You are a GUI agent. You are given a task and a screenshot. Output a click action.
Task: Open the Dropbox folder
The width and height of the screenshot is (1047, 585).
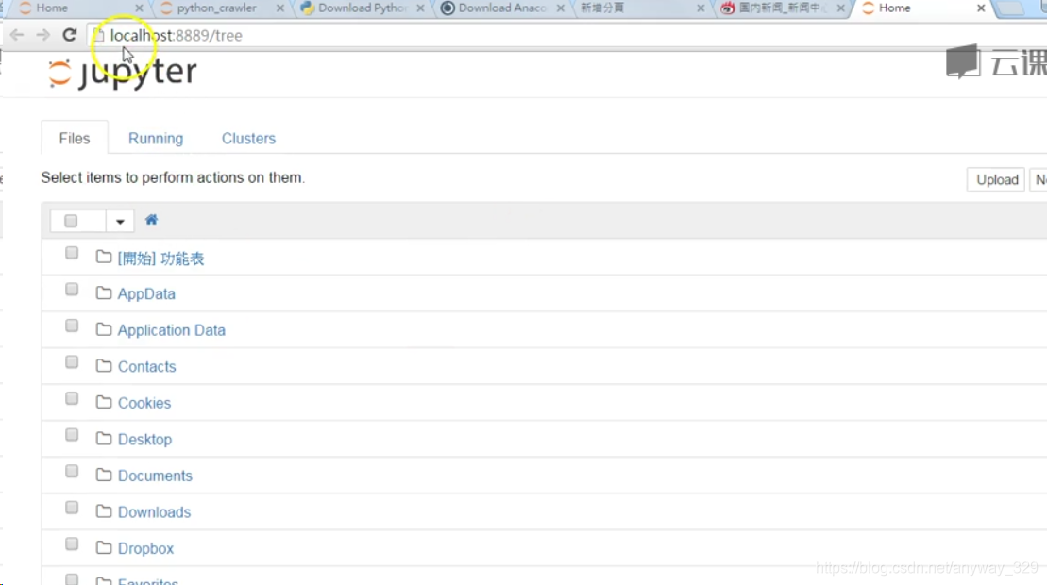point(145,548)
